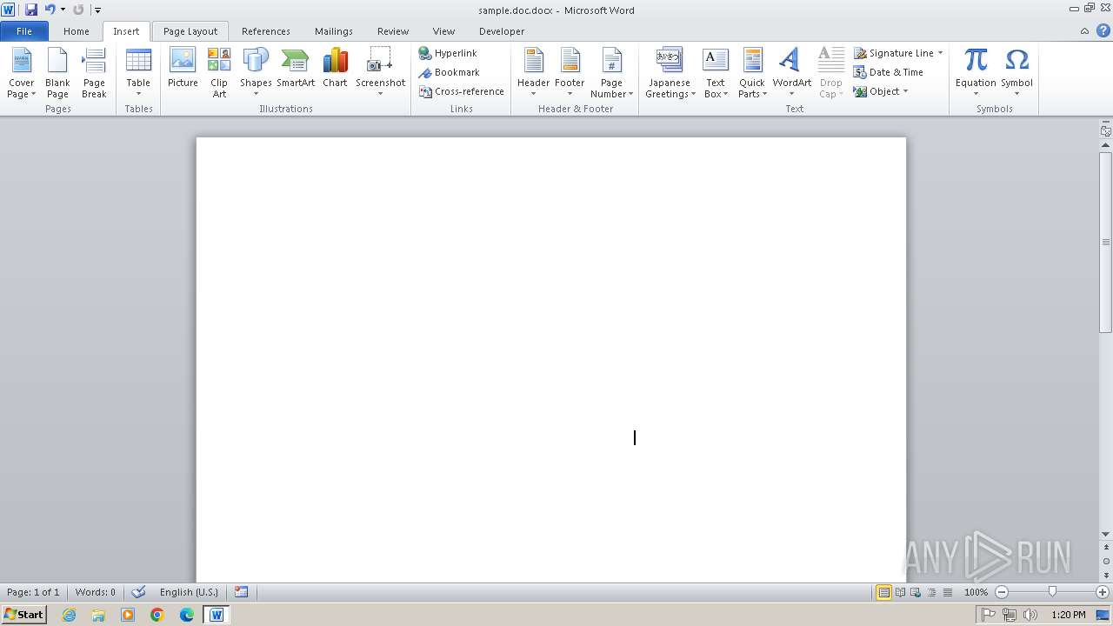The width and height of the screenshot is (1113, 626).
Task: Open the proofing errors check icon
Action: (138, 592)
